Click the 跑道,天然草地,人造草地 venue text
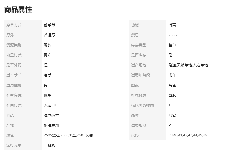This screenshot has height=152, width=250. pos(188,65)
